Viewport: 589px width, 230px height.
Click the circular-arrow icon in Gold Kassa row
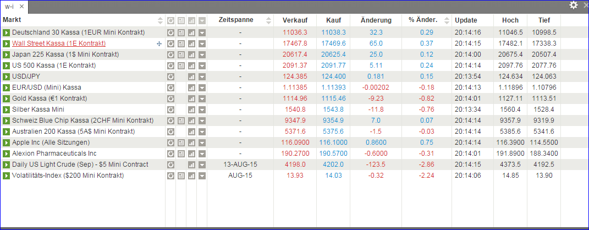point(170,99)
